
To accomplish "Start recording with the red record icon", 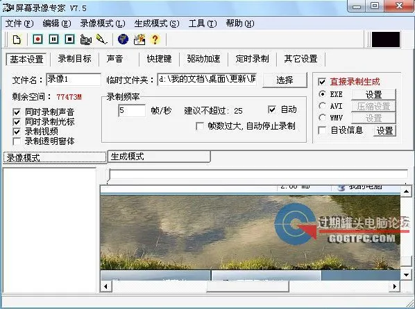I will click(38, 39).
